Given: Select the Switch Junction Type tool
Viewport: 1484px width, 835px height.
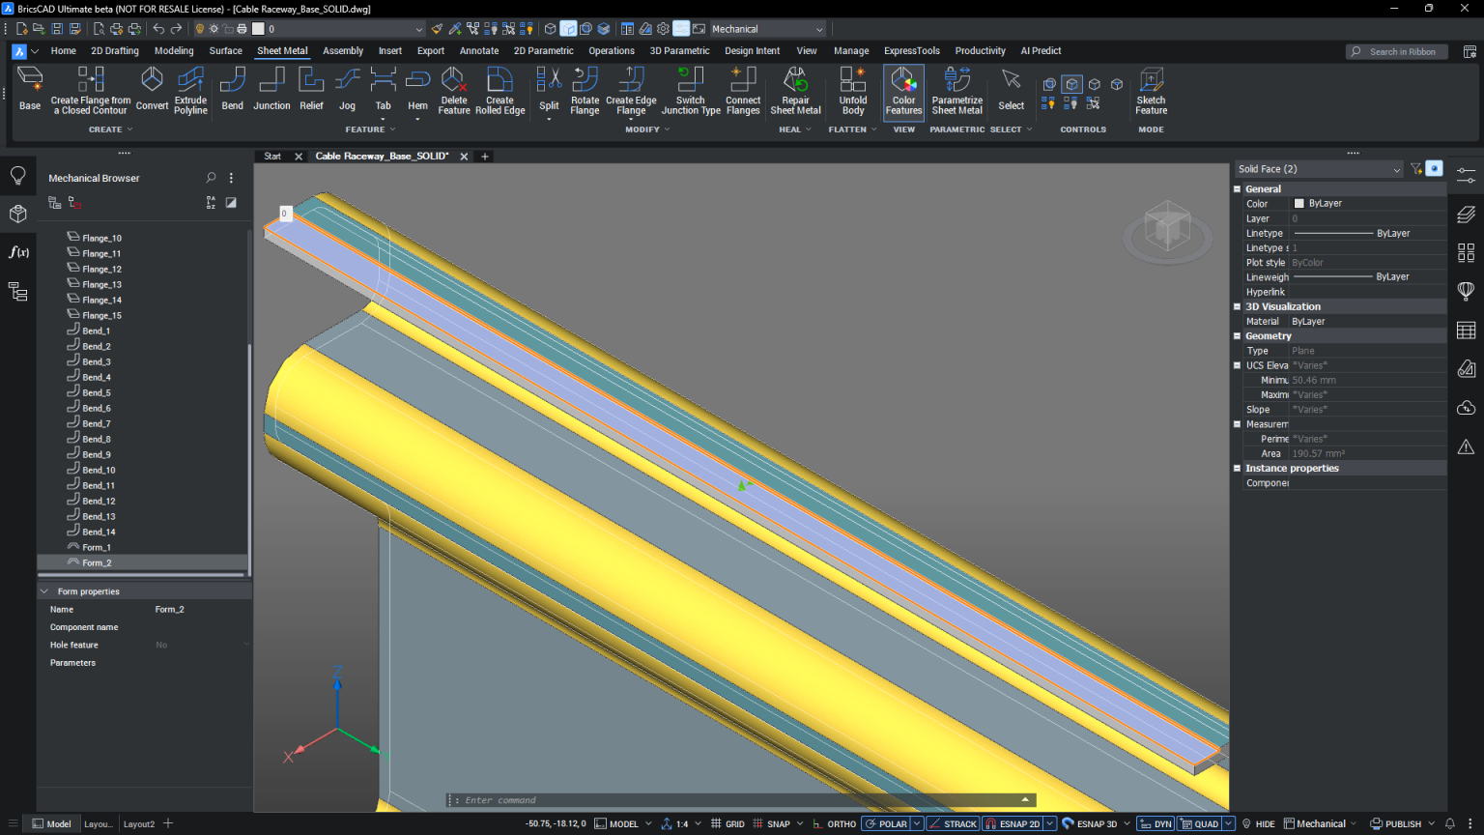Looking at the screenshot, I should pyautogui.click(x=690, y=92).
